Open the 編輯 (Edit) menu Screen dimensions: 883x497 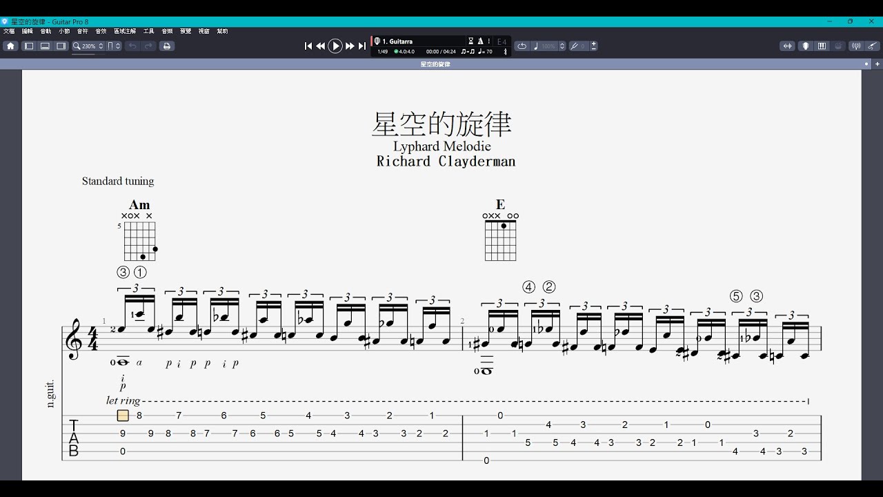tap(28, 31)
